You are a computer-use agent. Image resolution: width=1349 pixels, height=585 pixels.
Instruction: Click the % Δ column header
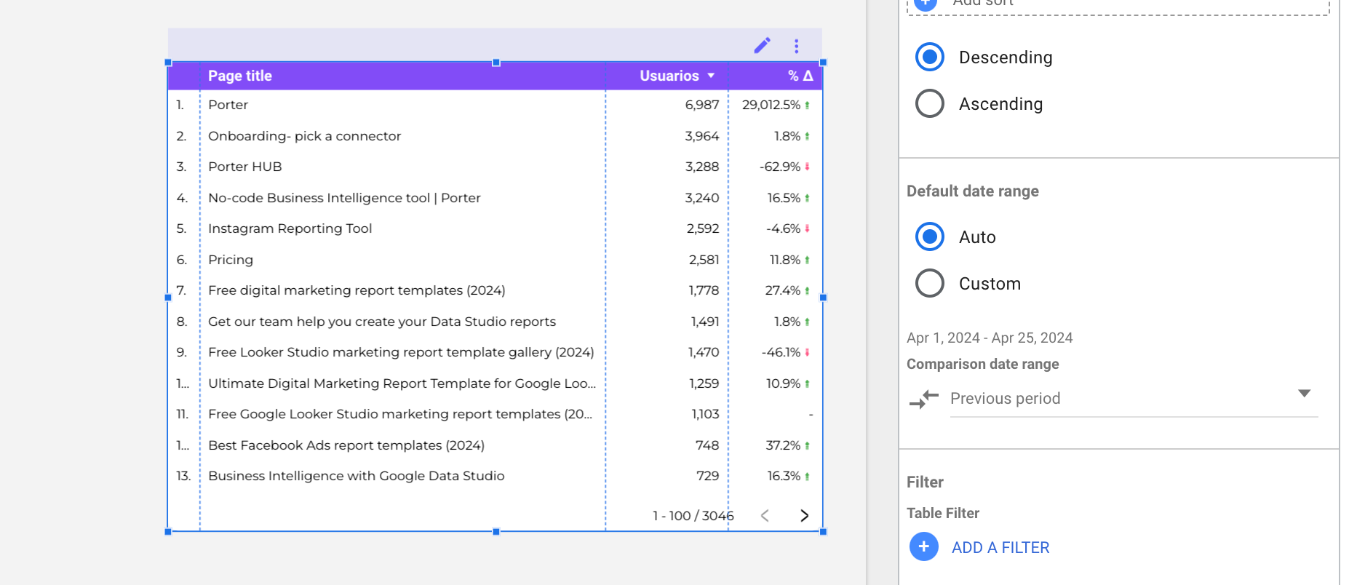click(800, 76)
